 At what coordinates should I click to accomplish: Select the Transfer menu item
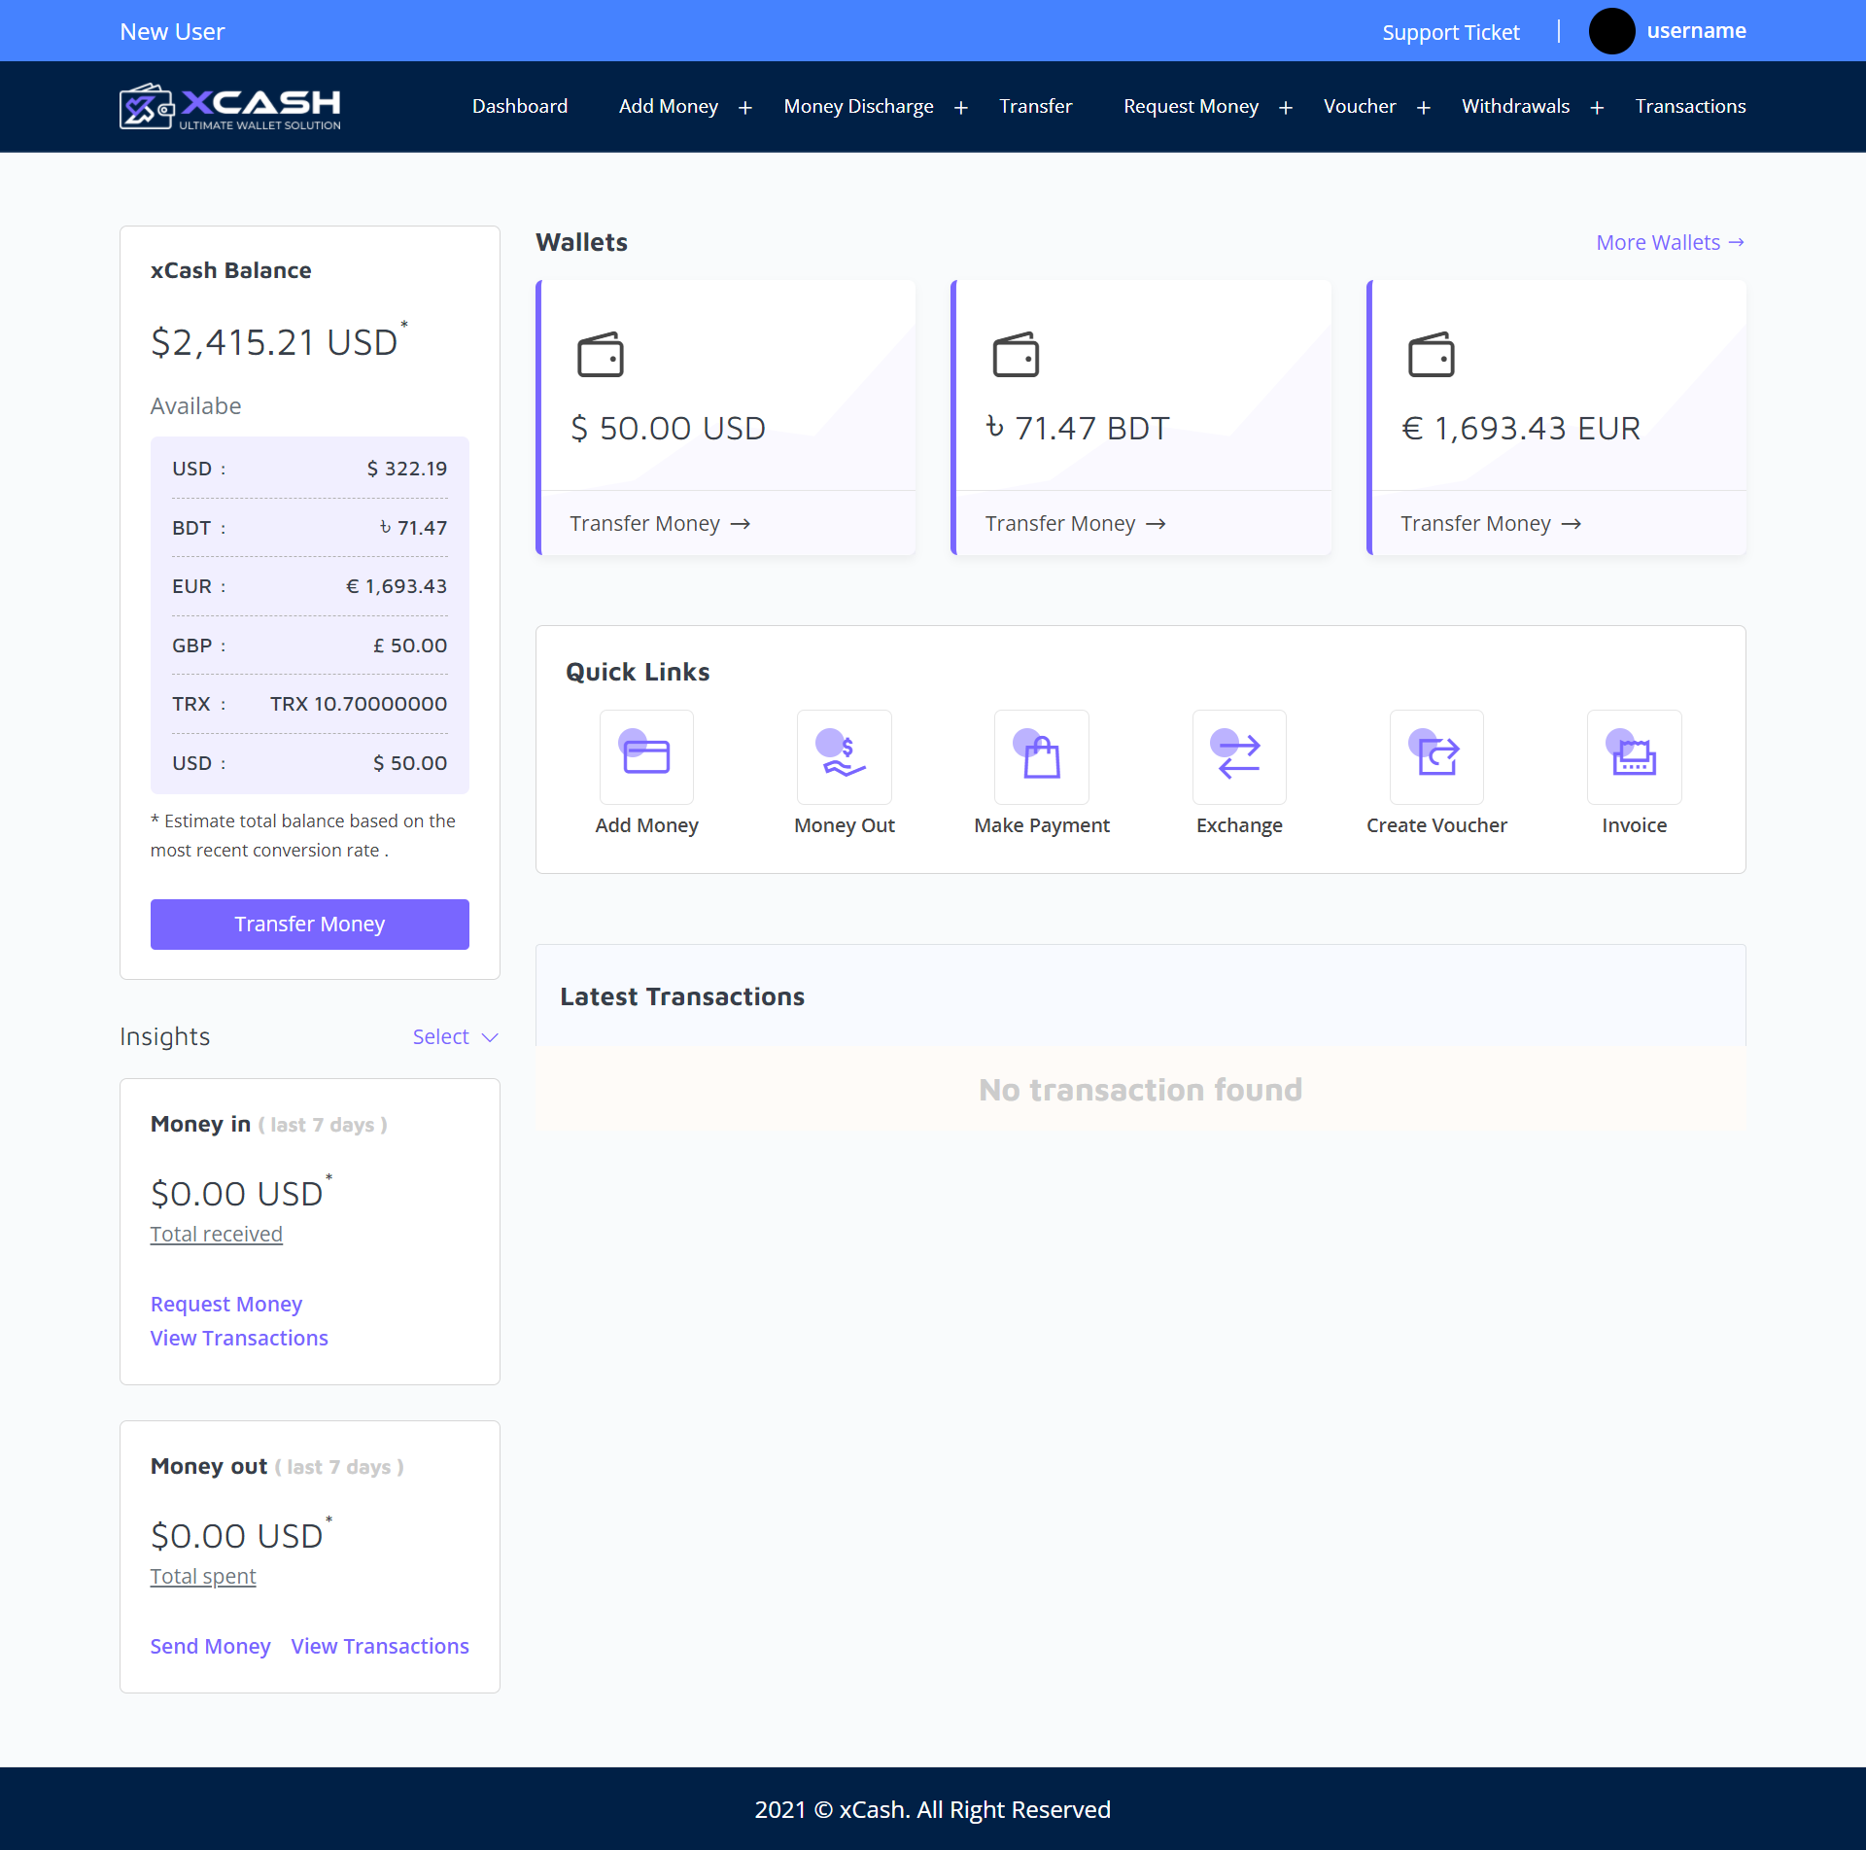coord(1035,106)
